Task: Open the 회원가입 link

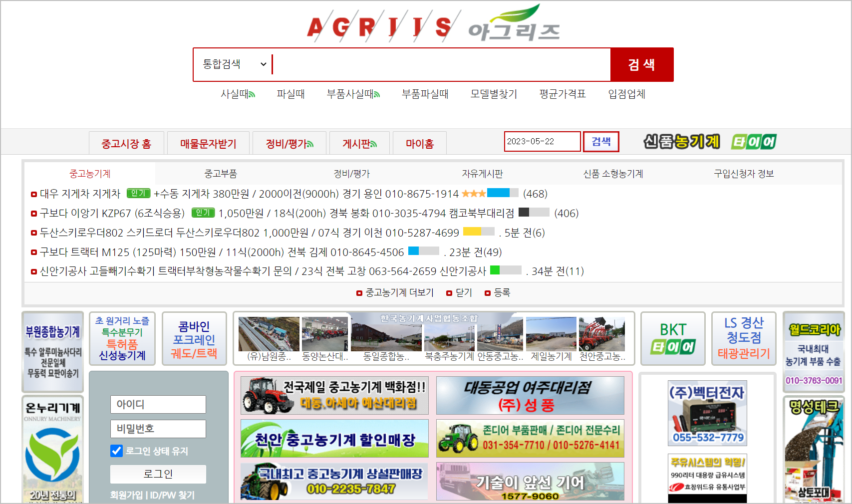Action: click(x=126, y=495)
